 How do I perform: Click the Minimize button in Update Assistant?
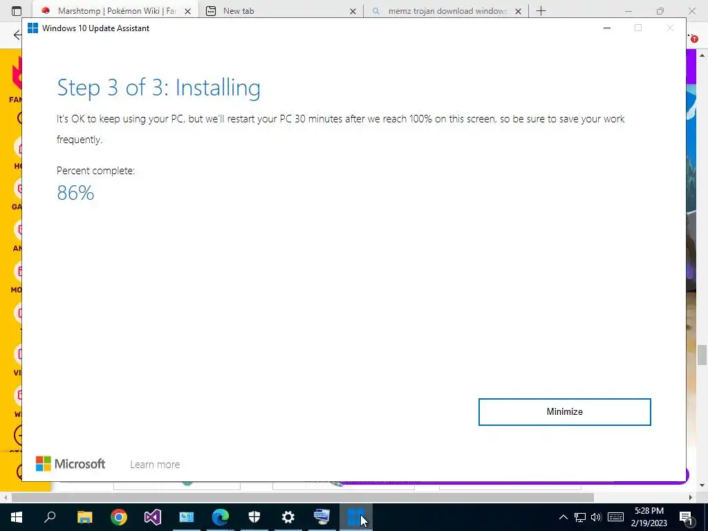pos(564,412)
